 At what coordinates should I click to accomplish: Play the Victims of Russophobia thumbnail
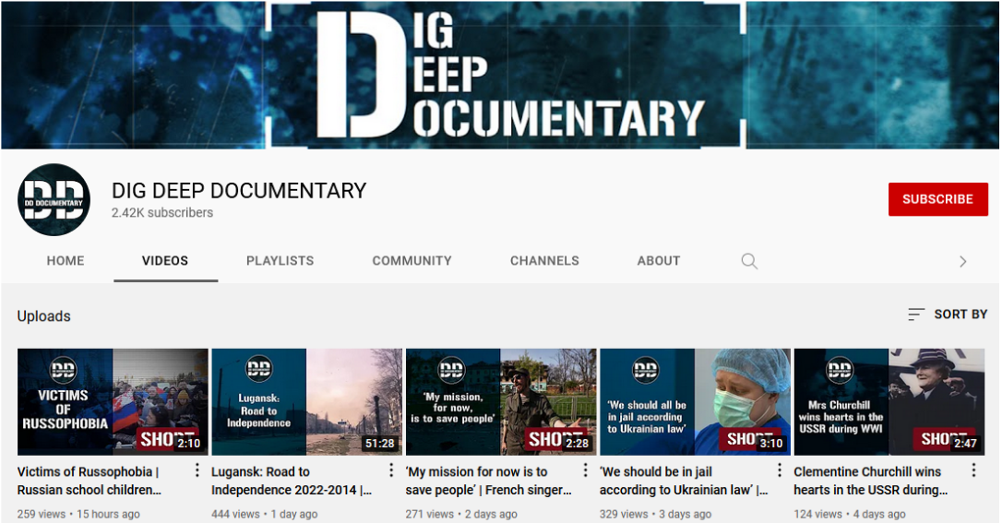pyautogui.click(x=113, y=401)
